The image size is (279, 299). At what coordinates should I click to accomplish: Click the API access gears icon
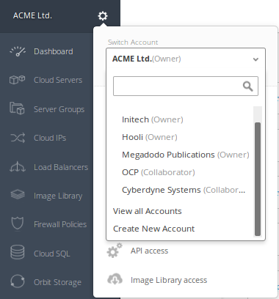[115, 251]
